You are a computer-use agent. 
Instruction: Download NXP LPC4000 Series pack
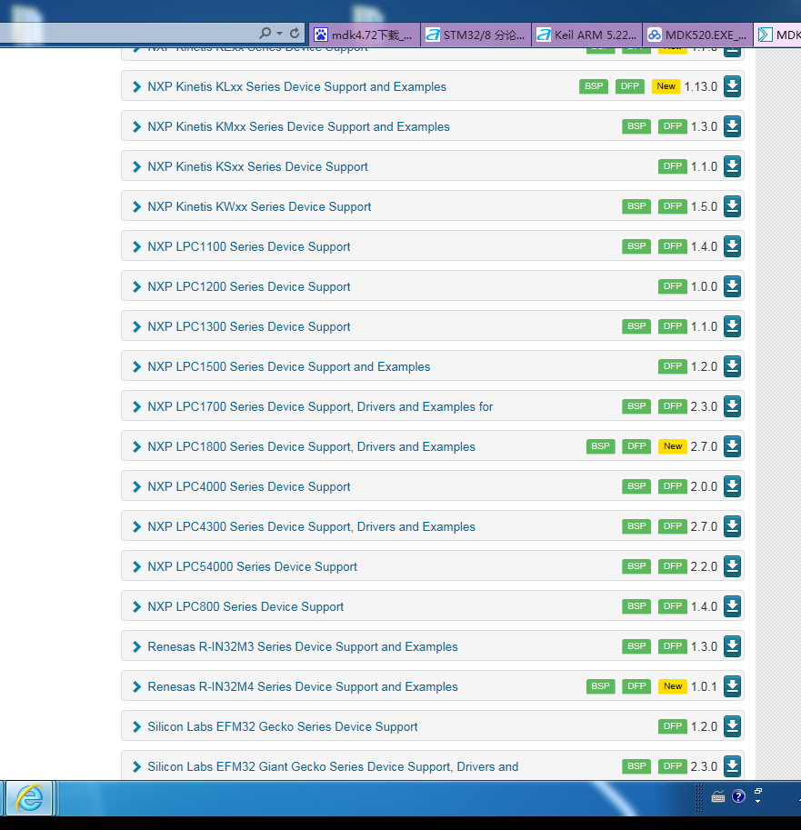point(732,486)
